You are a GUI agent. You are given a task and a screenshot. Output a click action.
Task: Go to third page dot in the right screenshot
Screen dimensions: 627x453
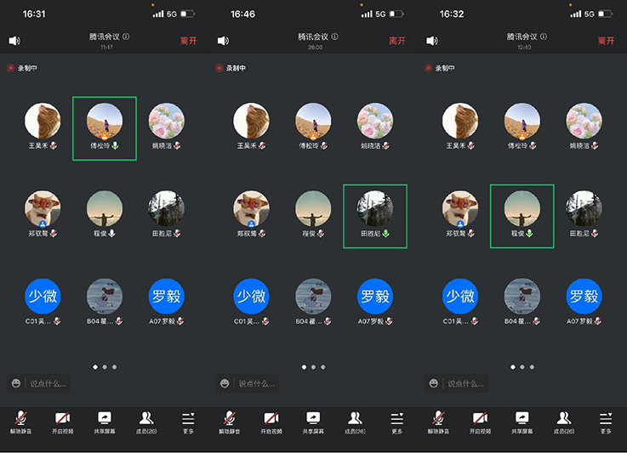pos(532,367)
